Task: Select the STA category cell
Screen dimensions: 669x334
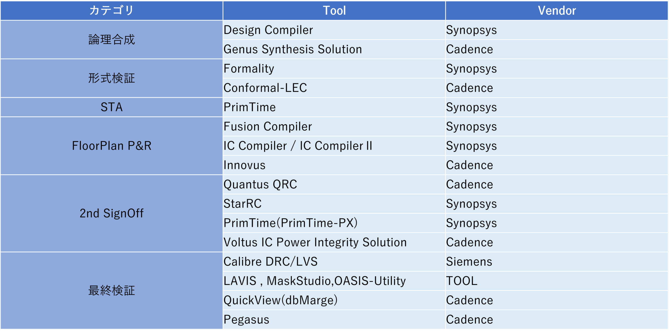Action: [112, 107]
